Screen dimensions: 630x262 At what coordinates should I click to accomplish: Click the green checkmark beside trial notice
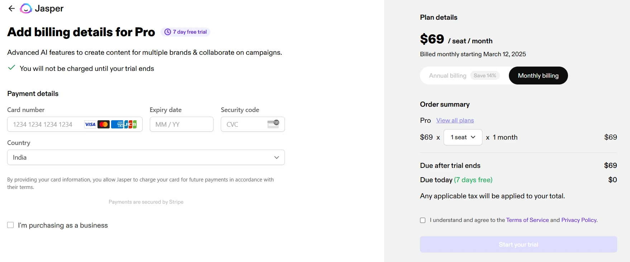[x=11, y=67]
